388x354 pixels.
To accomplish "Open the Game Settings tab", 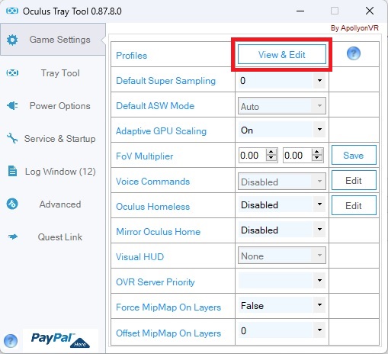I will point(53,40).
